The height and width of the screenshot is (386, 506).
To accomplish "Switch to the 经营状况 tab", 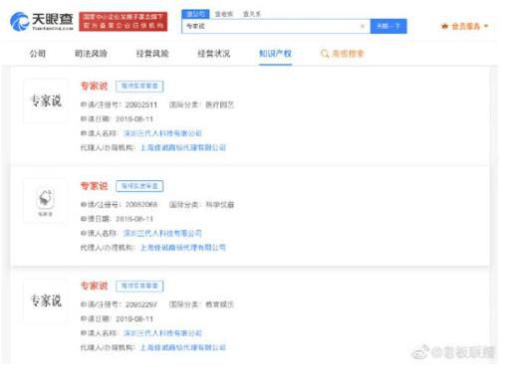I will [214, 54].
